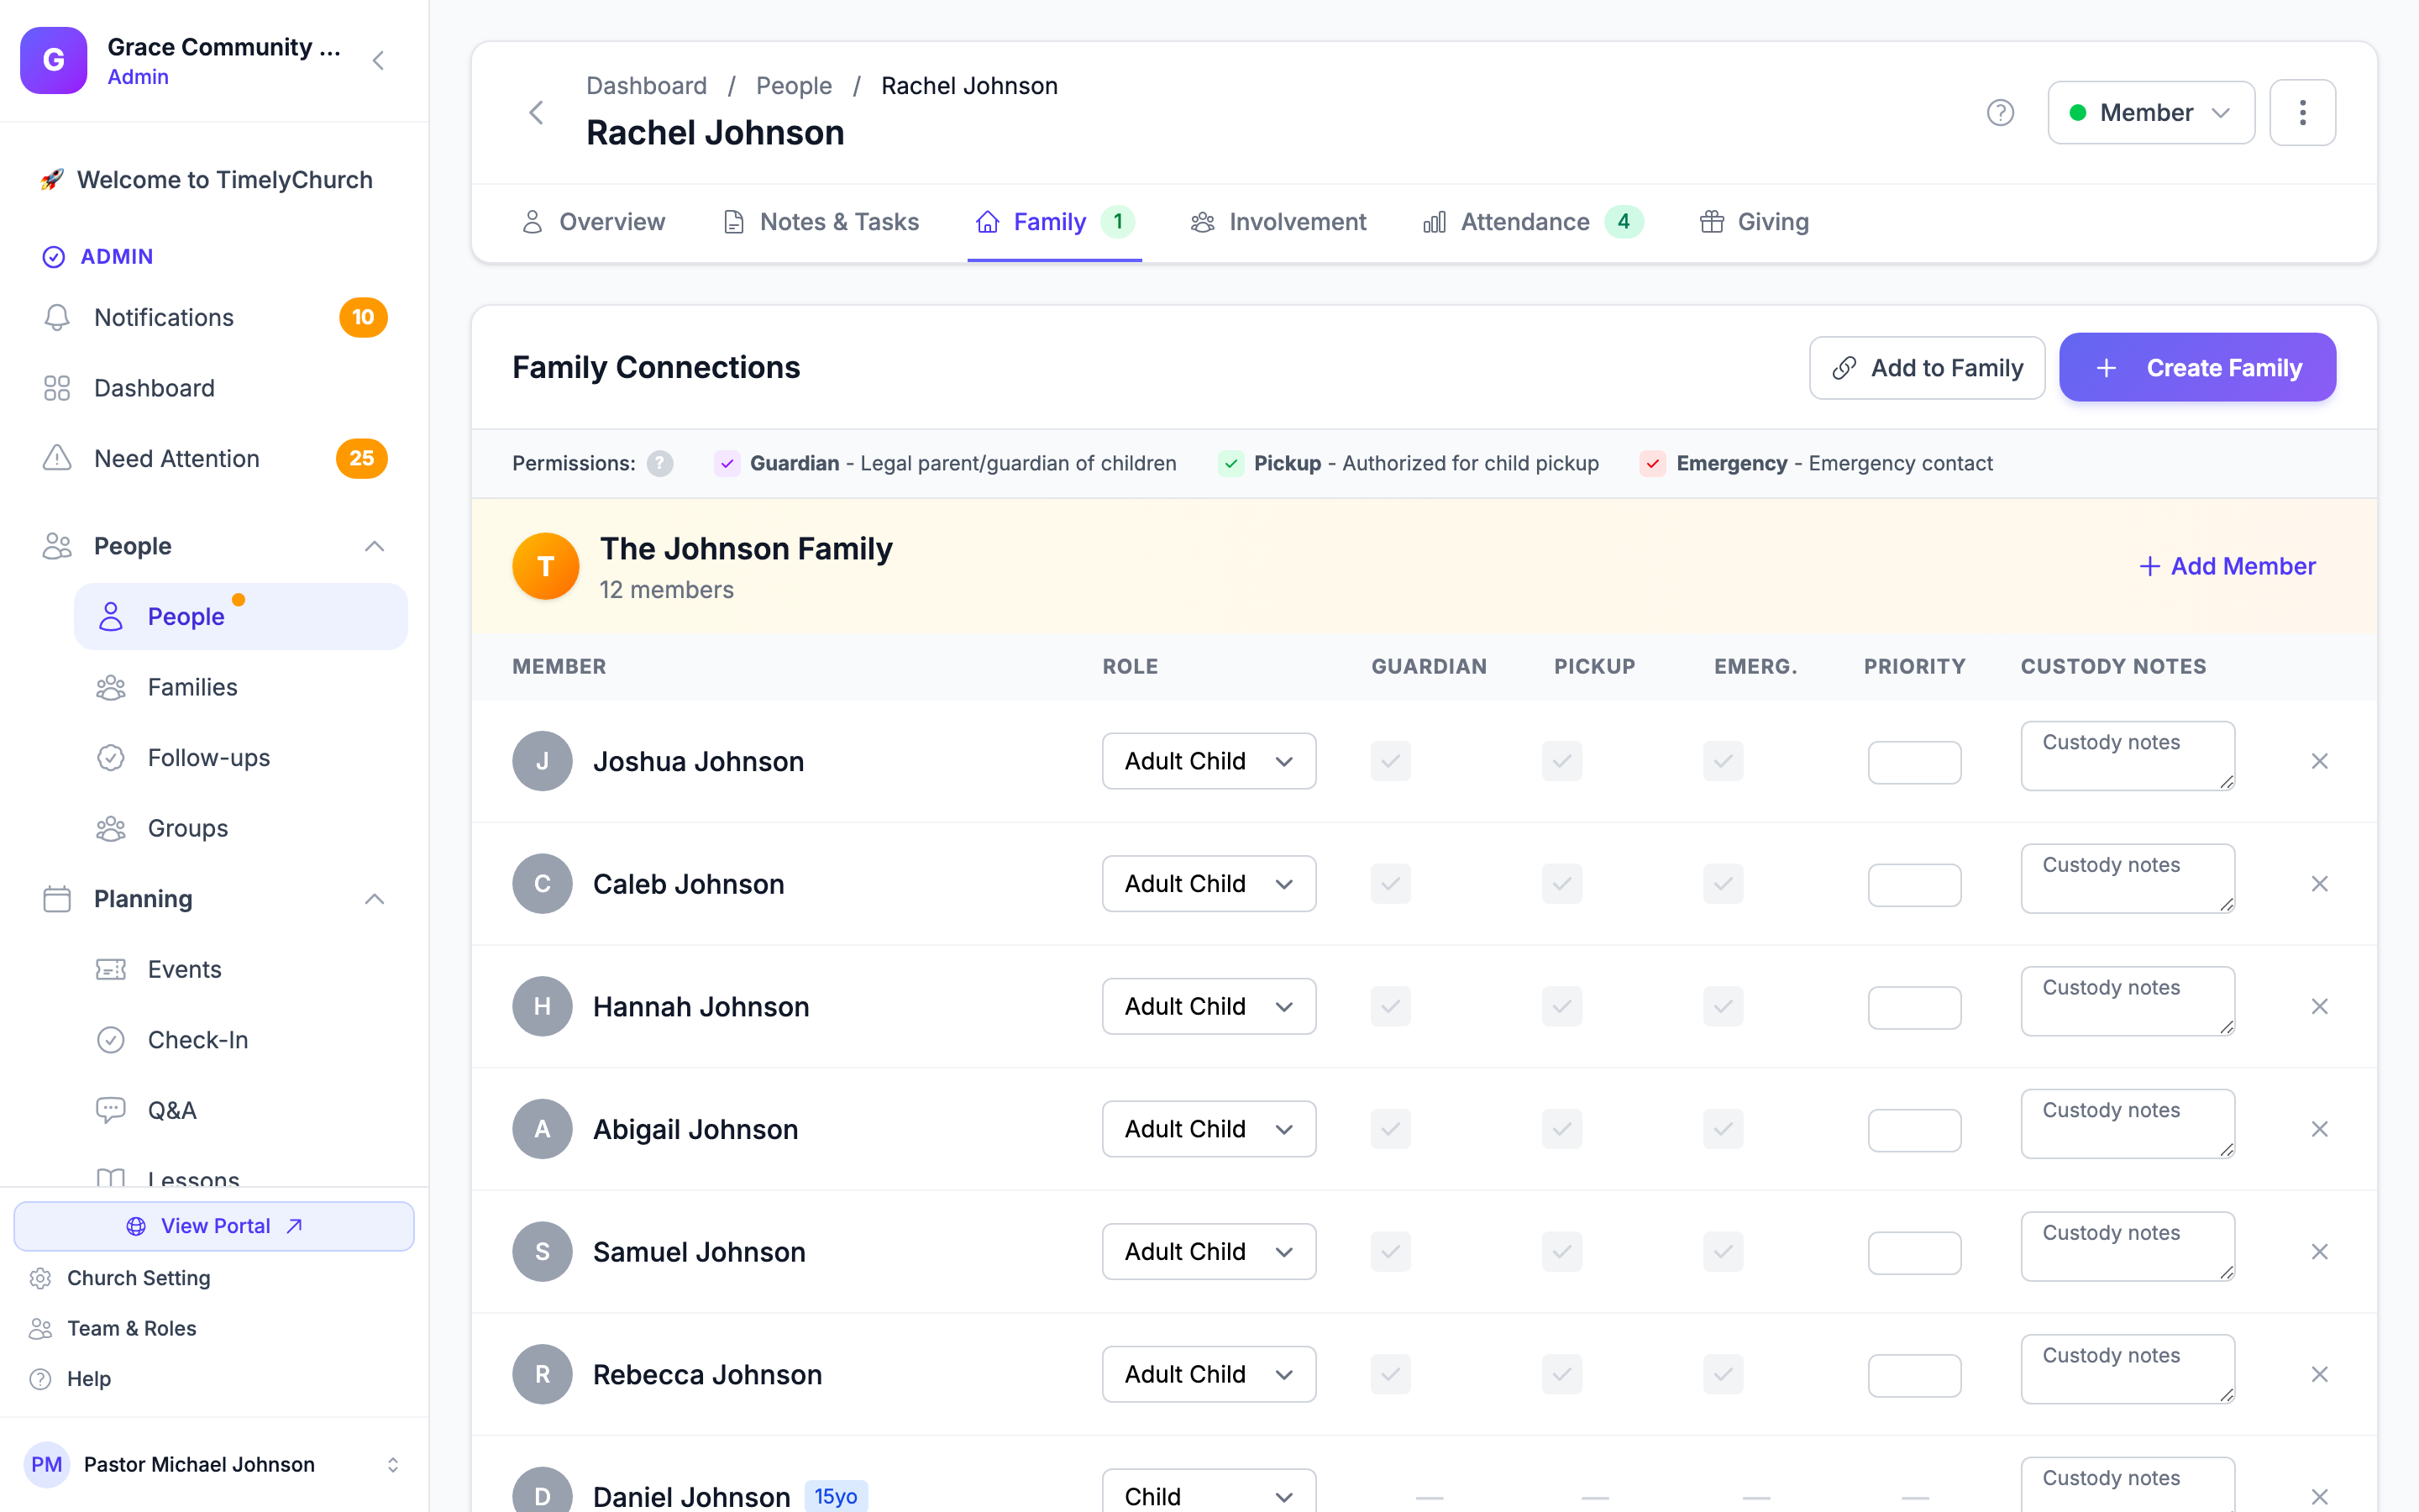This screenshot has width=2419, height=1512.
Task: Switch to the Giving tab
Action: [1755, 222]
